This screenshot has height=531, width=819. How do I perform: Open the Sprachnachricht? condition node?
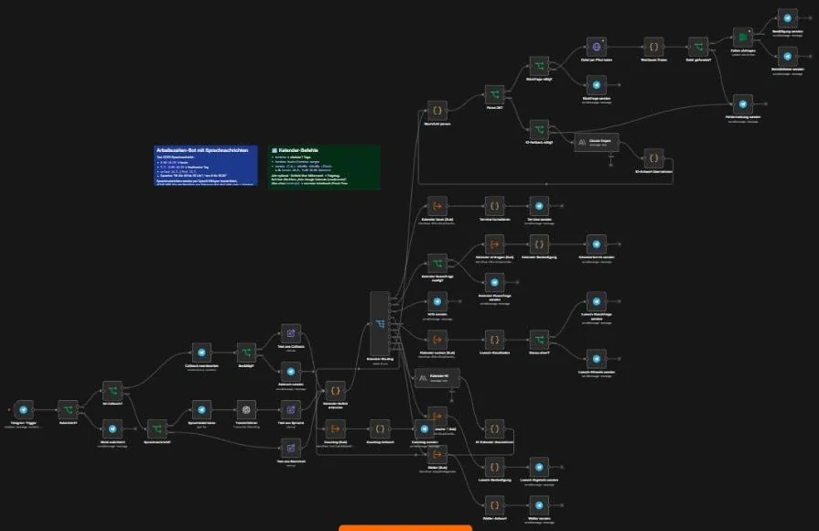point(157,428)
